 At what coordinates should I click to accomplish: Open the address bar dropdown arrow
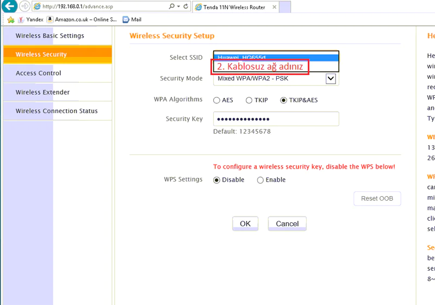tap(179, 6)
